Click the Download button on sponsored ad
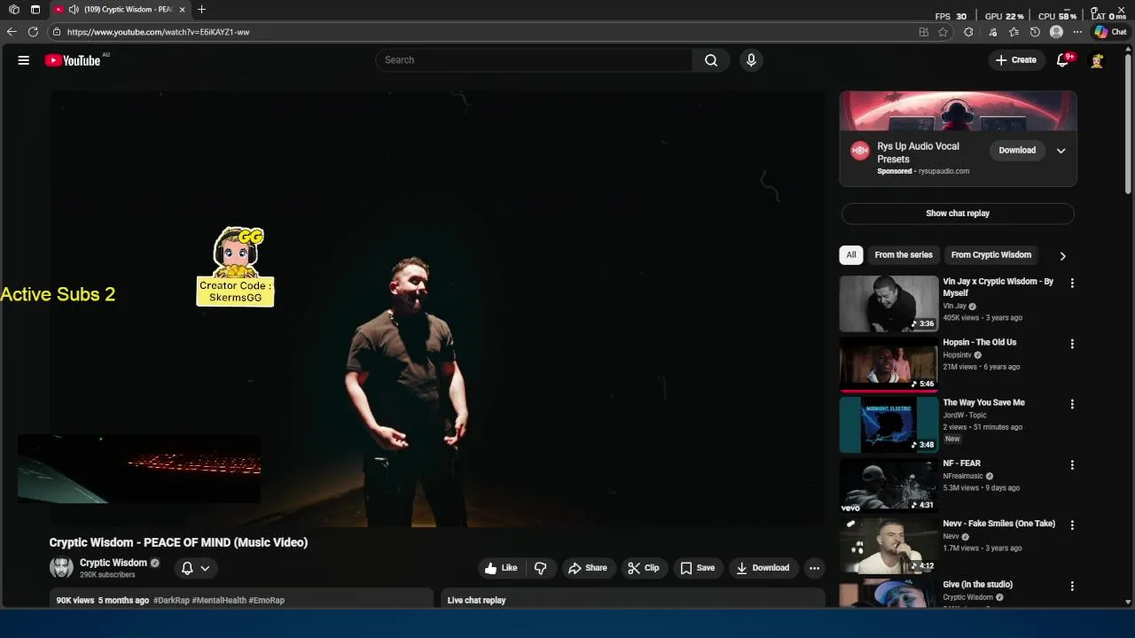This screenshot has width=1135, height=638. coord(1017,150)
